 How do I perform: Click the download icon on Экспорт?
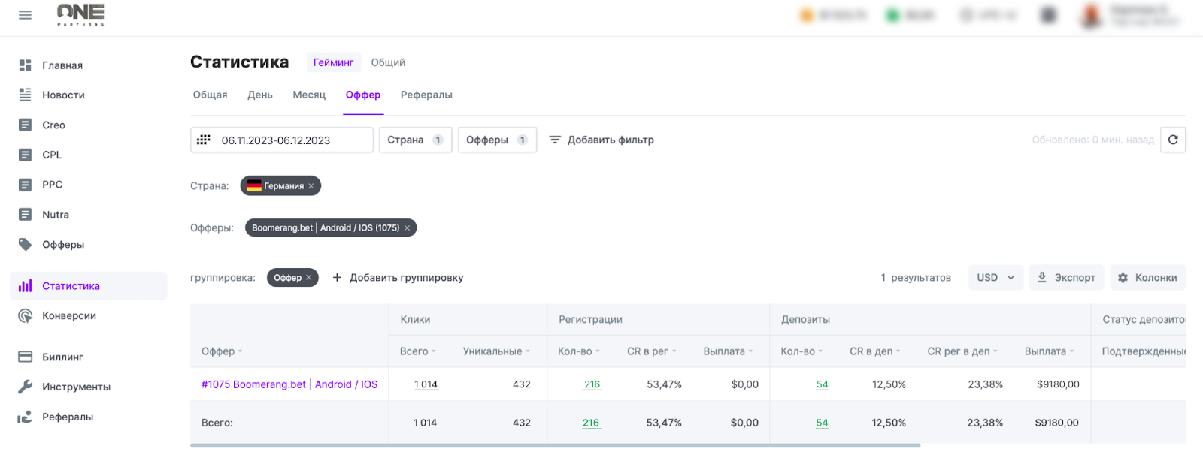[1042, 277]
